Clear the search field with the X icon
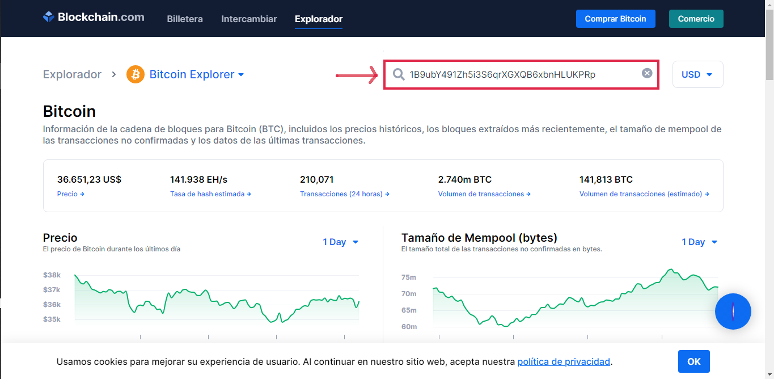The image size is (774, 379). (647, 73)
